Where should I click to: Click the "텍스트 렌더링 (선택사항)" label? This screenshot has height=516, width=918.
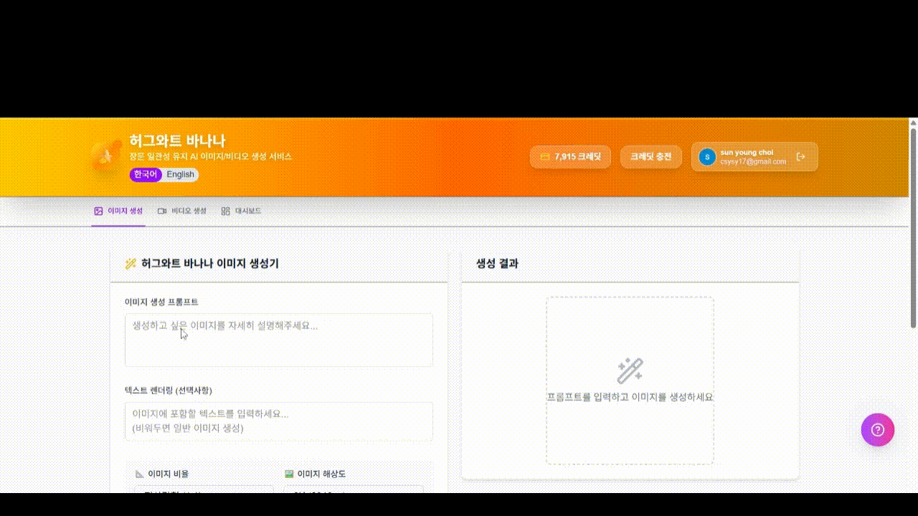click(x=169, y=391)
